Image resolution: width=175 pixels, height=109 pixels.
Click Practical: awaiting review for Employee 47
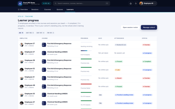click(124, 103)
